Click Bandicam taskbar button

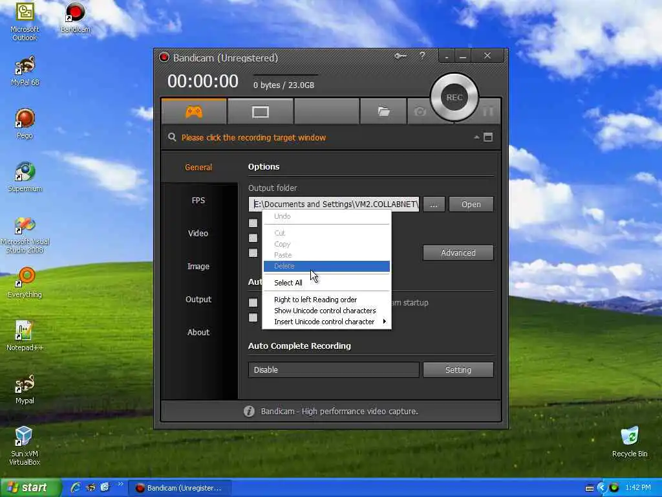(180, 488)
